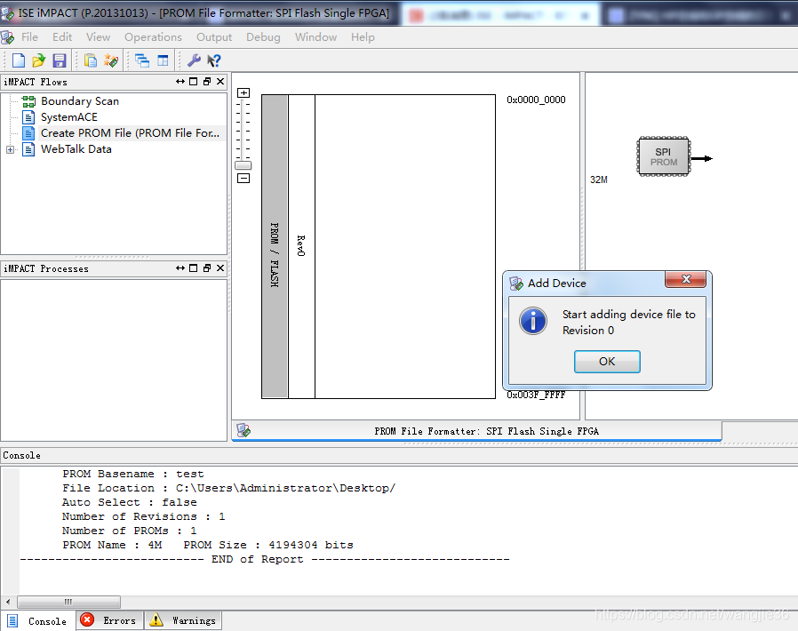Open the Debug menu
Image resolution: width=798 pixels, height=631 pixels.
(263, 37)
